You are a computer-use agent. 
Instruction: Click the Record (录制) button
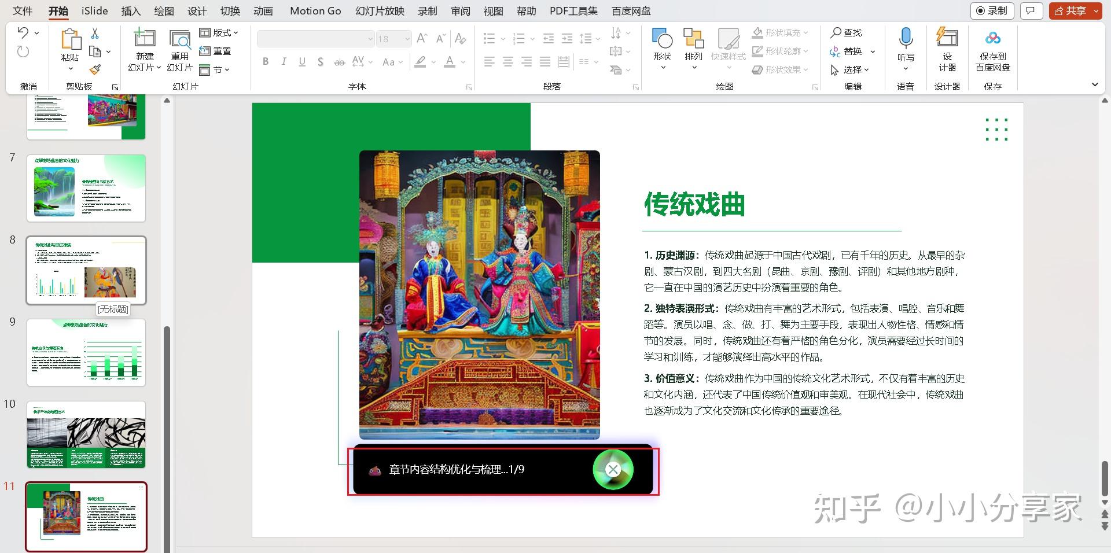click(992, 10)
